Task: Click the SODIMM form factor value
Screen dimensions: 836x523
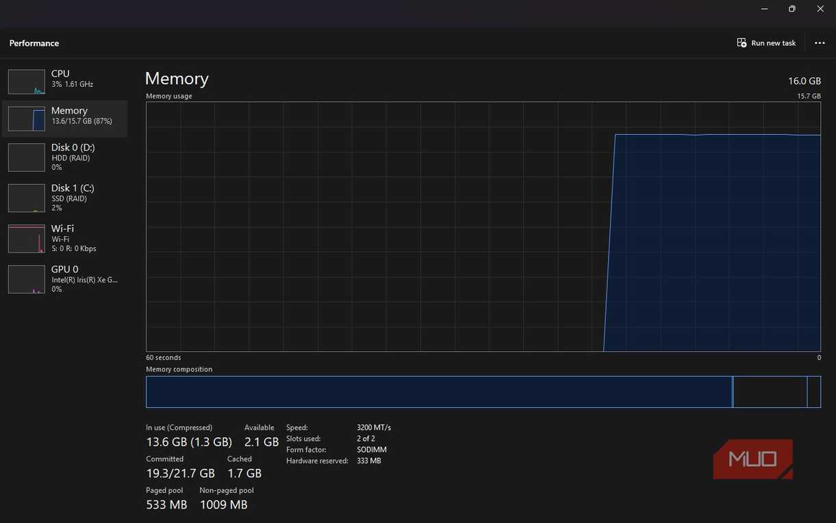Action: point(372,450)
